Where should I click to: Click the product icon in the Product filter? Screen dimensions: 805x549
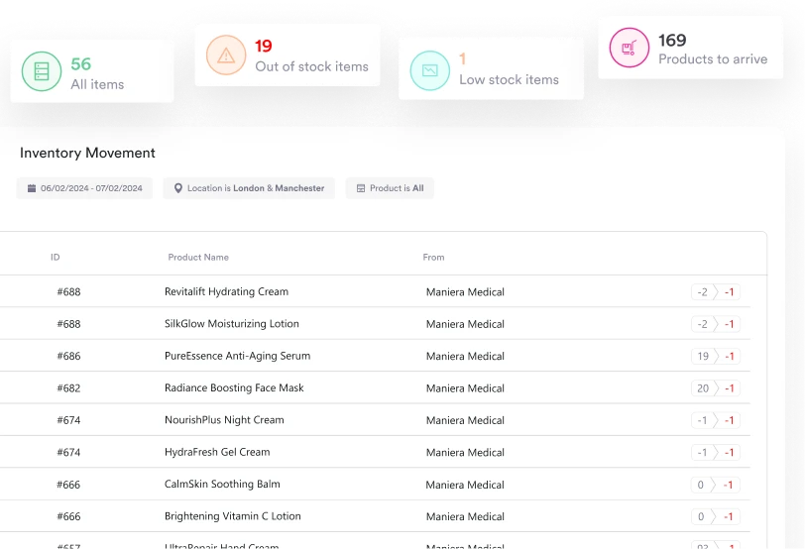pyautogui.click(x=361, y=188)
